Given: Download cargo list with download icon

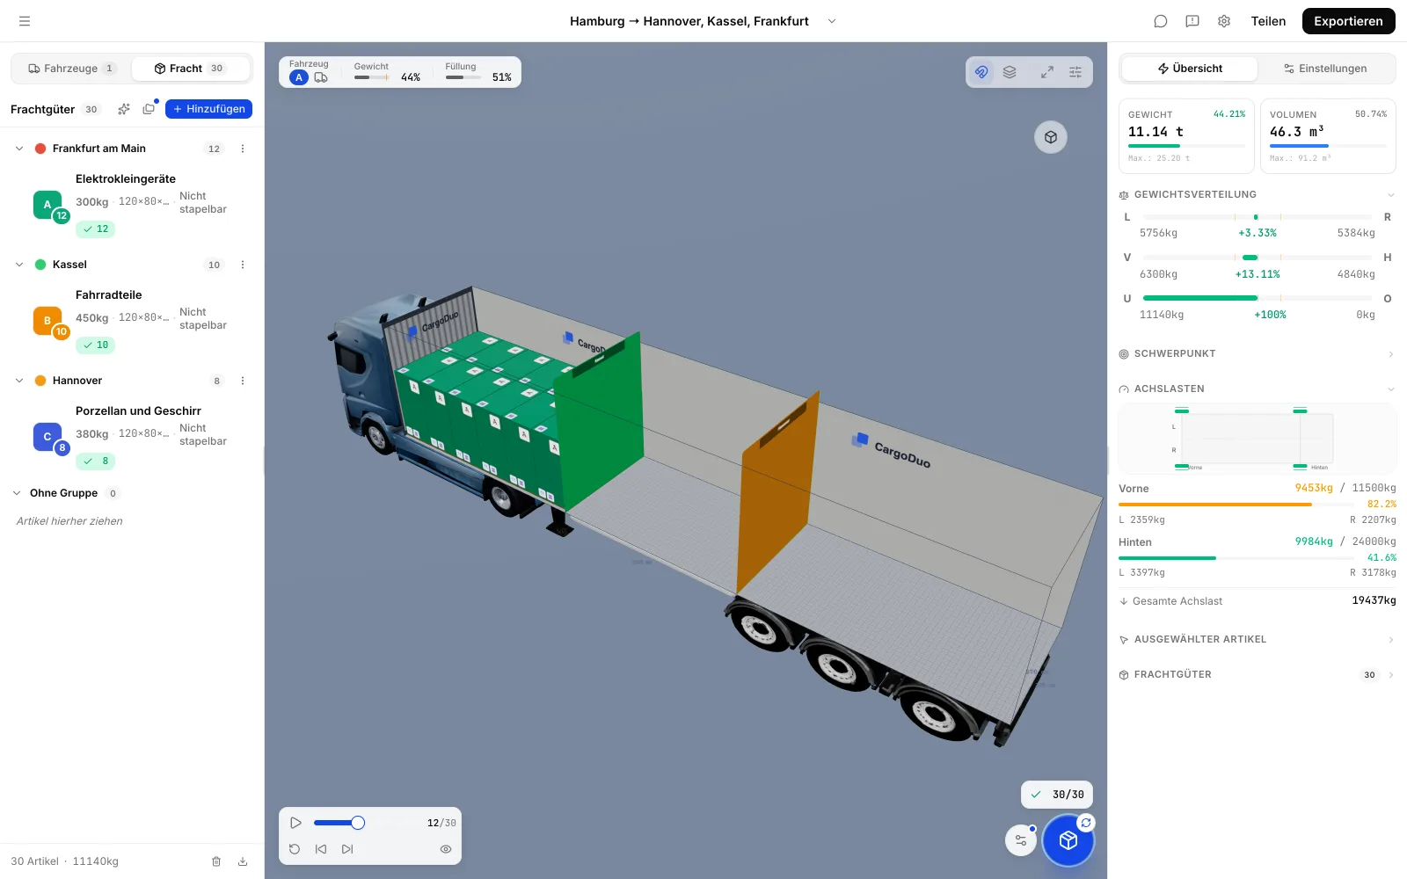Looking at the screenshot, I should tap(243, 861).
